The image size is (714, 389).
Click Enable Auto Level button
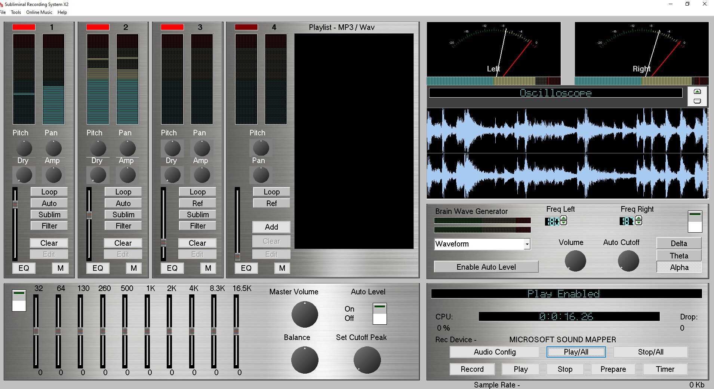[x=486, y=267]
